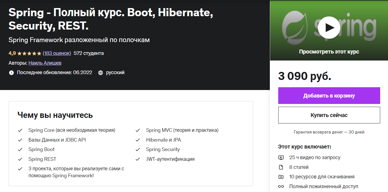Add course with Добавить в корзину button
The height and width of the screenshot is (192, 388).
(x=329, y=96)
